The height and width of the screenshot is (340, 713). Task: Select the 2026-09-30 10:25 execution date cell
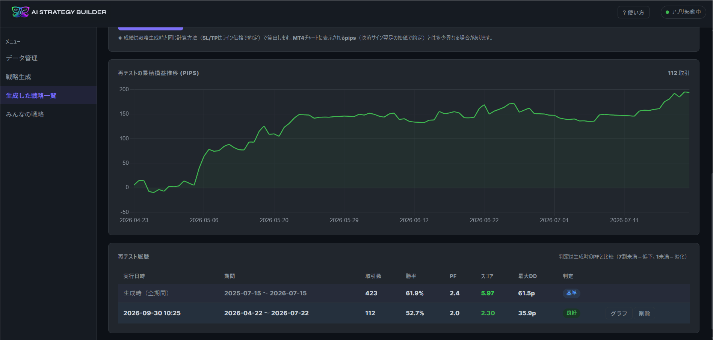coord(152,313)
